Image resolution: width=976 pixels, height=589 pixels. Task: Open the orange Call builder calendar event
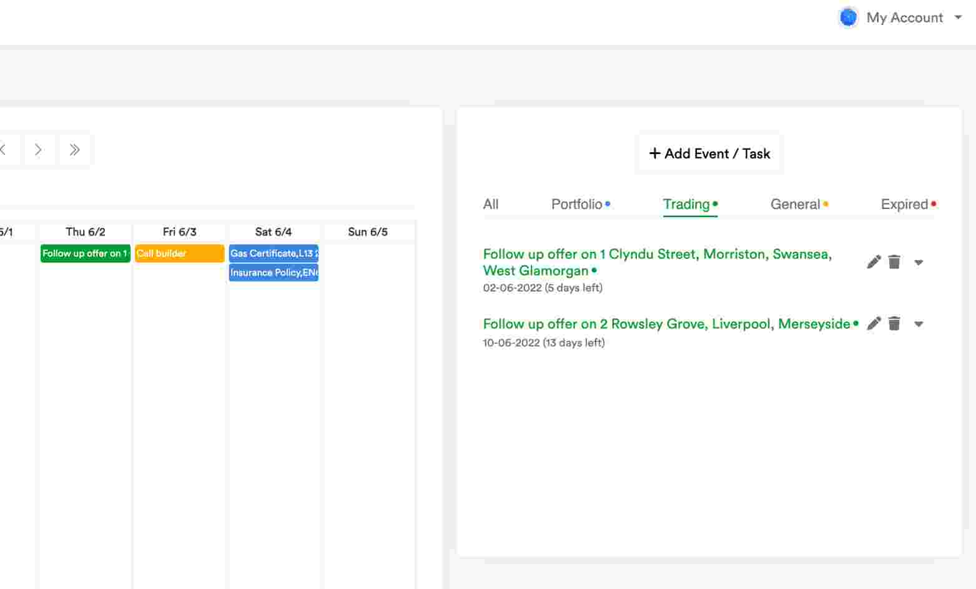(179, 253)
